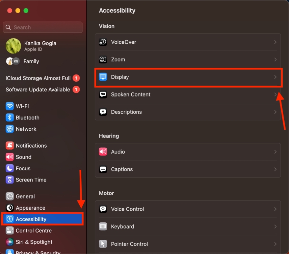Image resolution: width=289 pixels, height=254 pixels.
Task: Click the Bluetooth icon in the sidebar
Action: (9, 118)
